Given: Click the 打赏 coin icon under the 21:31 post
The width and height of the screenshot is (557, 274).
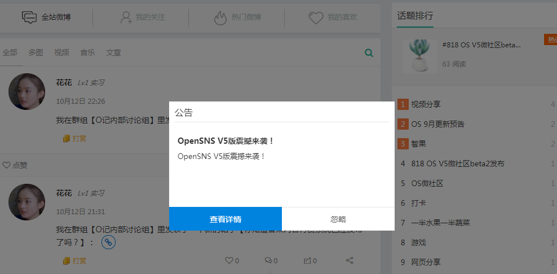Looking at the screenshot, I should pyautogui.click(x=66, y=261).
